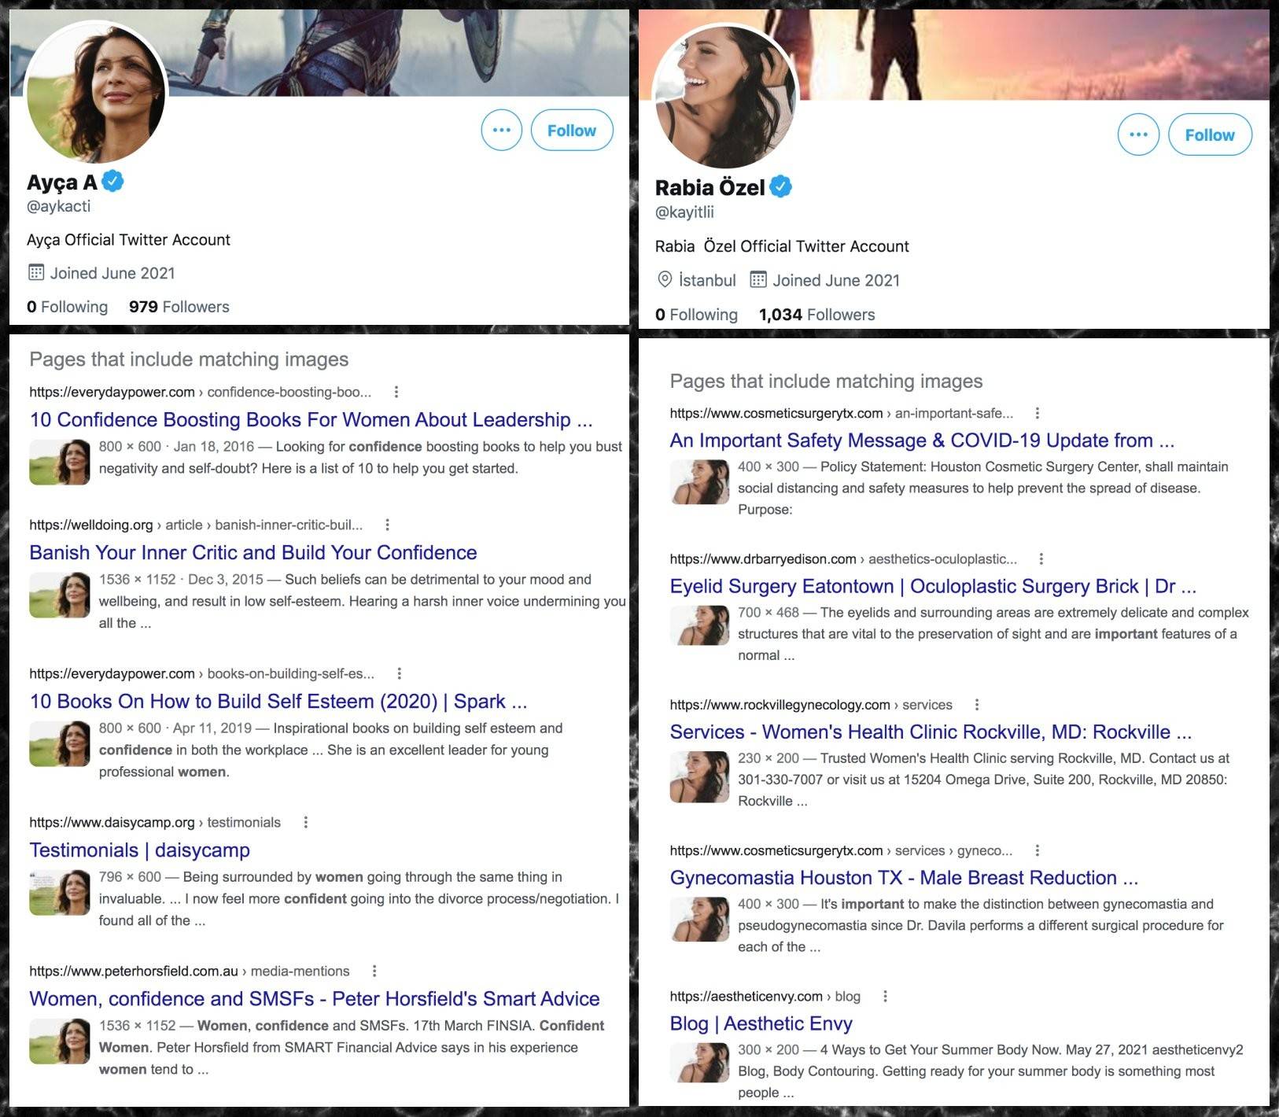
Task: Open more options on Ayça A profile
Action: click(x=501, y=131)
